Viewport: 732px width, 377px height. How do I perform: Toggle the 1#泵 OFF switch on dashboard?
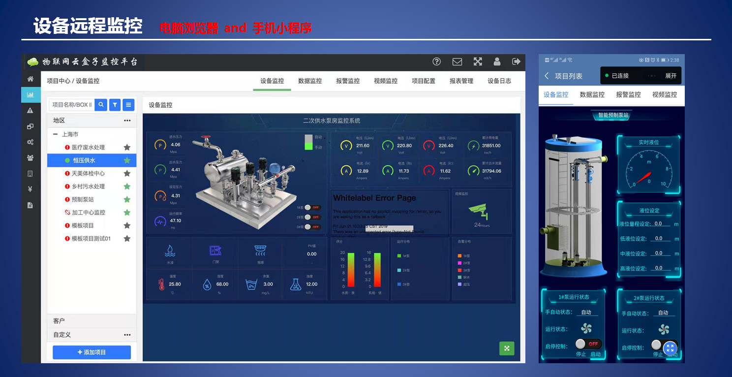coord(312,208)
